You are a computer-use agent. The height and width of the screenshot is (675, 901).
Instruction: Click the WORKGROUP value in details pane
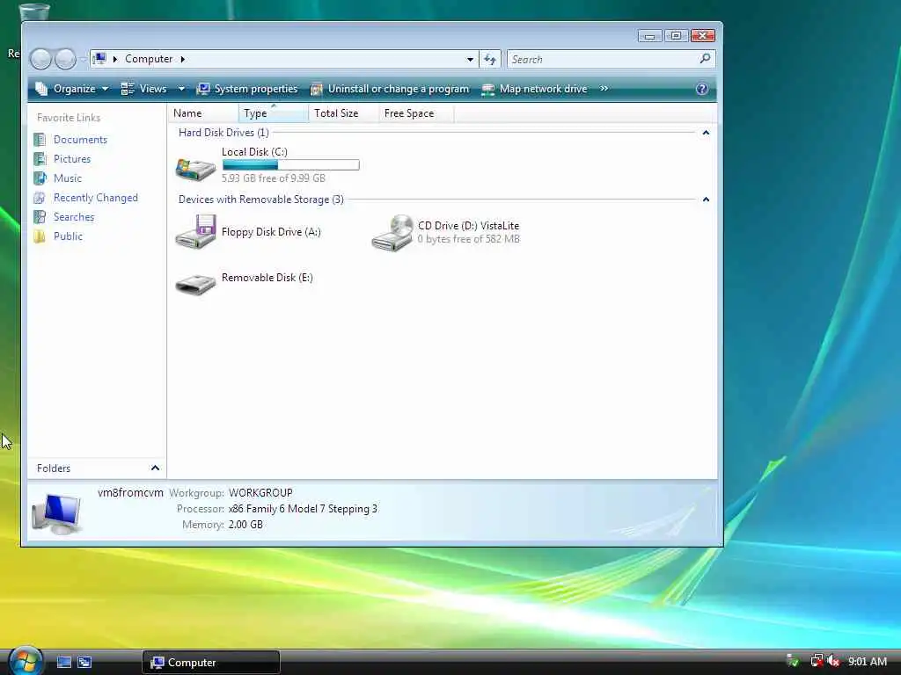(x=260, y=493)
